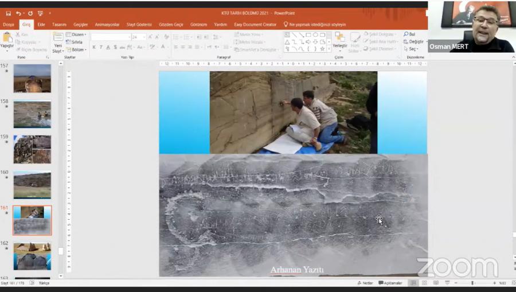Select the rectangle shape in the gallery
516x292 pixels.
(x=308, y=34)
